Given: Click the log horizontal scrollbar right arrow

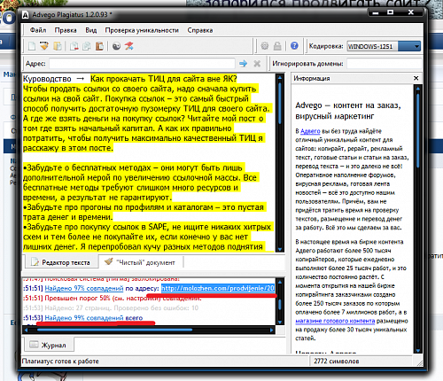Looking at the screenshot, I should 272,330.
